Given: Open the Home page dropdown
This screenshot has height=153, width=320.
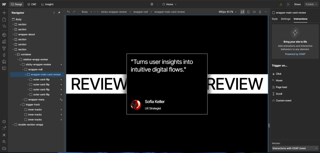Looking at the screenshot, I should (169, 4).
